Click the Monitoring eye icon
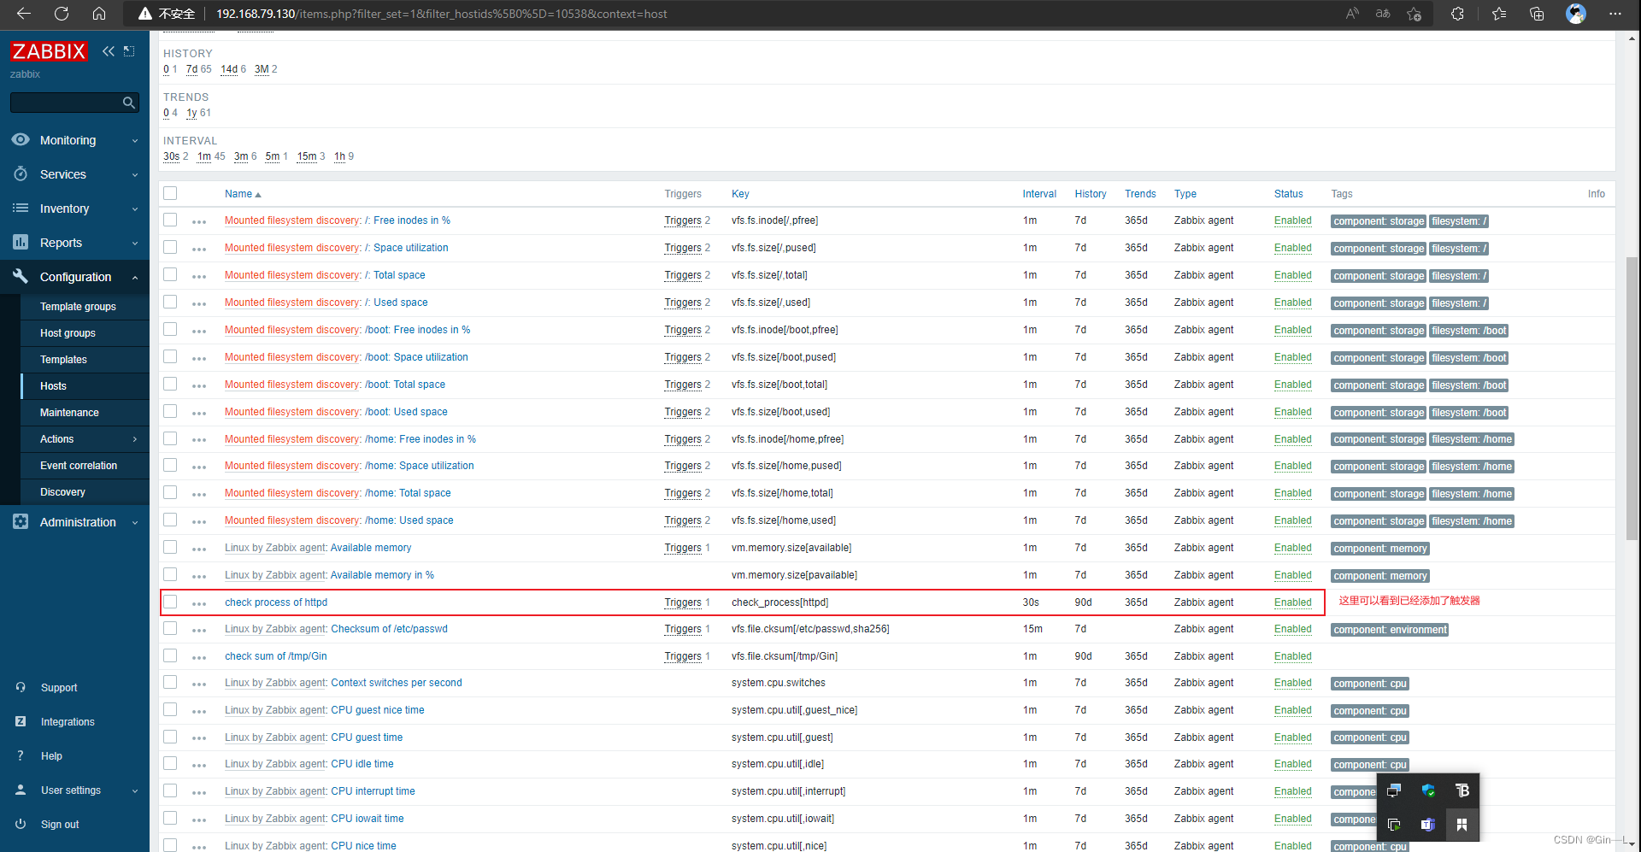This screenshot has height=852, width=1641. (x=21, y=139)
